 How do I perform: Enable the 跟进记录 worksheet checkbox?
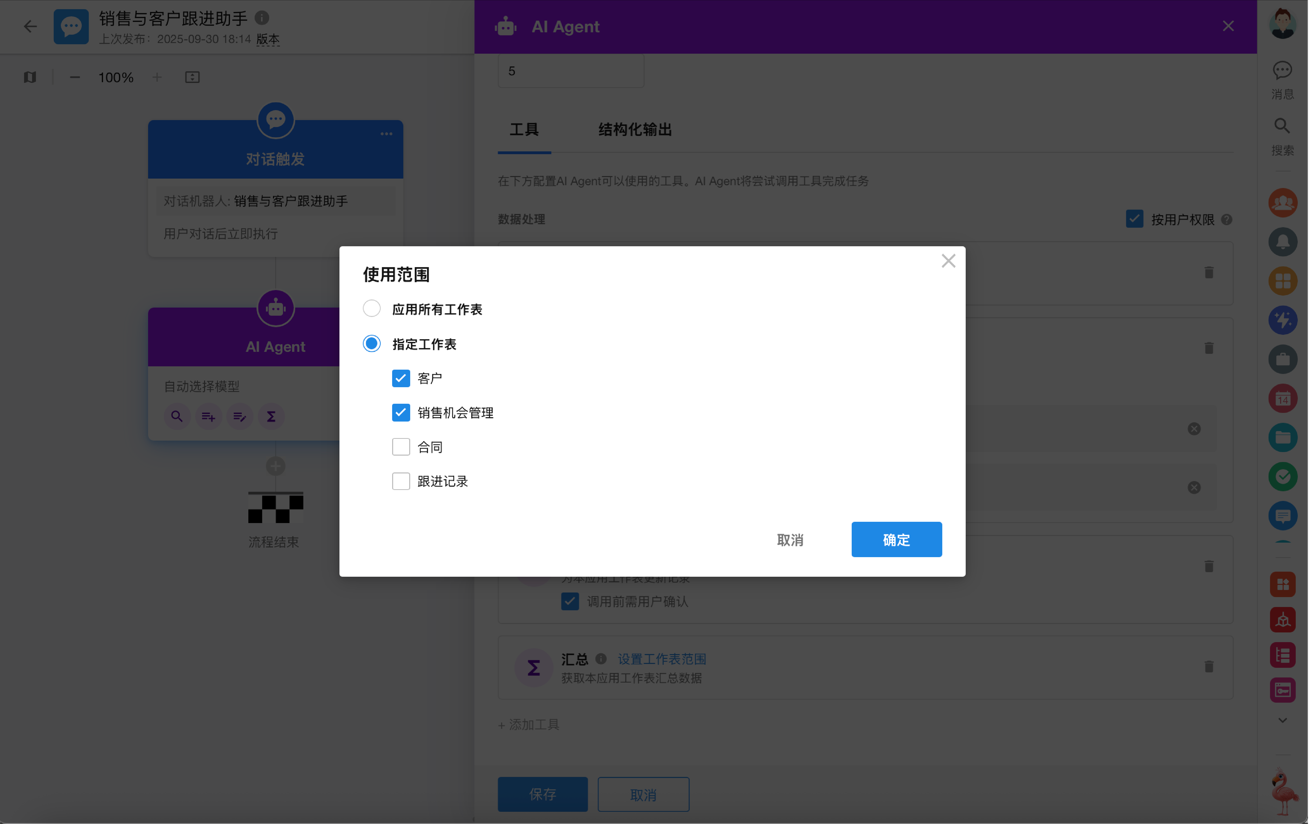coord(401,481)
